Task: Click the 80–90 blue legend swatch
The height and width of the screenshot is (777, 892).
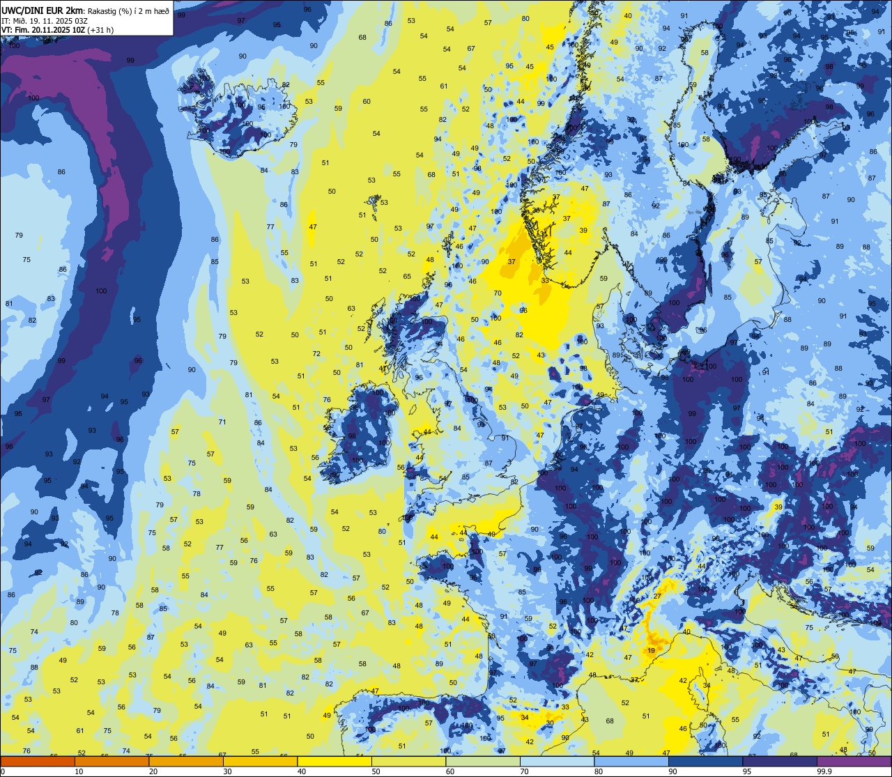Action: pyautogui.click(x=631, y=761)
